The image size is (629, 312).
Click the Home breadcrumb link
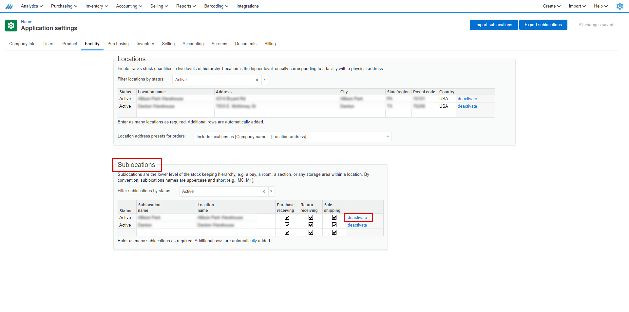point(27,22)
